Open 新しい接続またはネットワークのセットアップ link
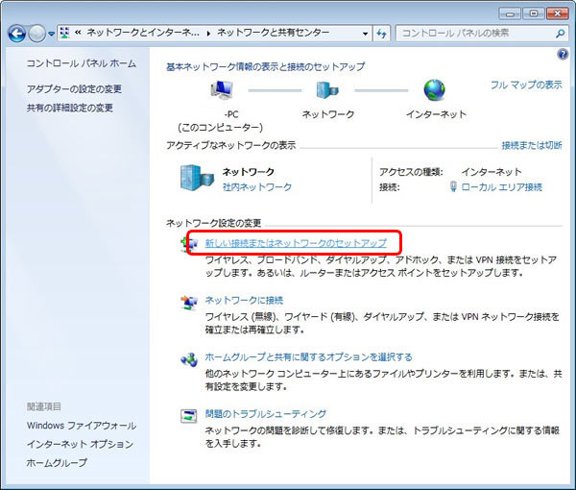 point(296,243)
